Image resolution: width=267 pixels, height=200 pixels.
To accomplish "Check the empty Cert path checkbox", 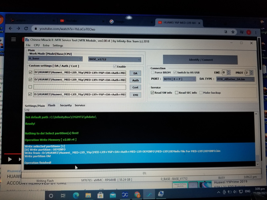I will click(x=30, y=87).
